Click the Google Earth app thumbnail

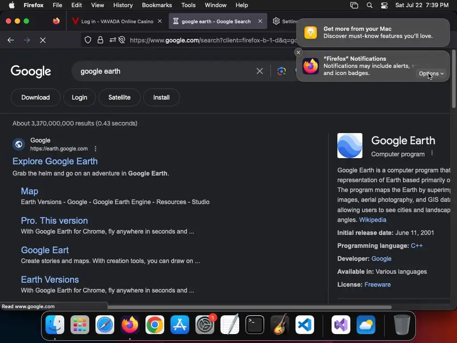(x=350, y=146)
